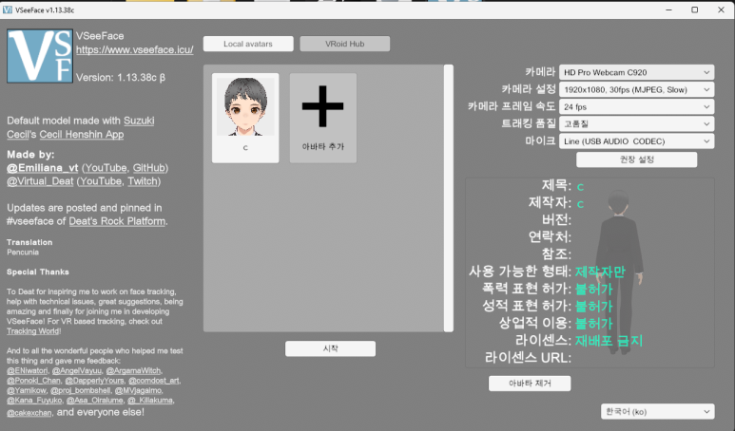
Task: Select the avatar thumbnail named c
Action: pyautogui.click(x=245, y=118)
